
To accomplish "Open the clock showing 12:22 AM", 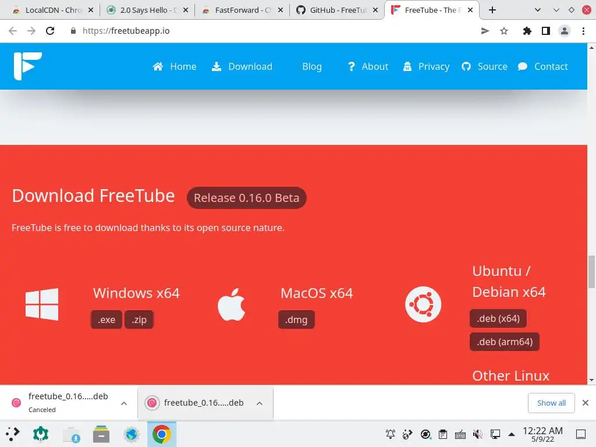I will click(542, 434).
